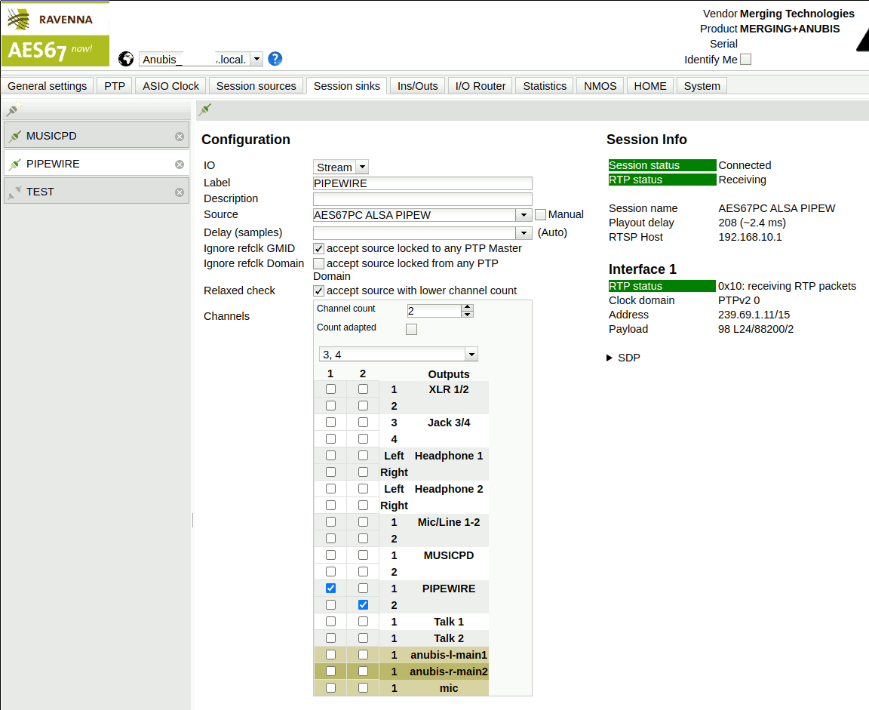Go to the HOME tab
The image size is (869, 710).
650,86
